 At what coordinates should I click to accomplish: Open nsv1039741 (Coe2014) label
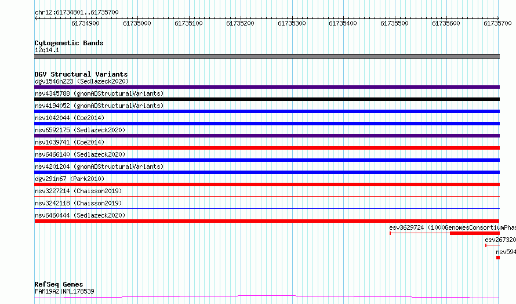click(70, 142)
